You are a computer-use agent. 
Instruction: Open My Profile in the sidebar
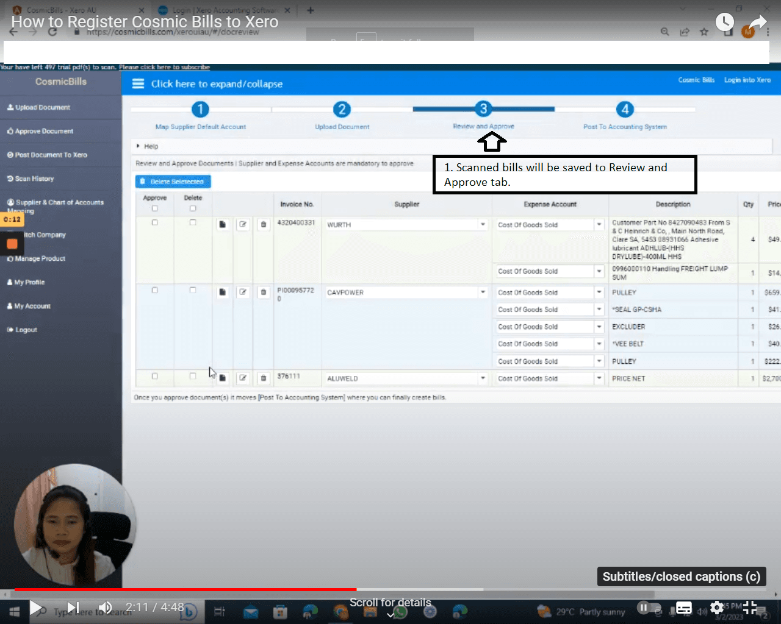coord(26,282)
